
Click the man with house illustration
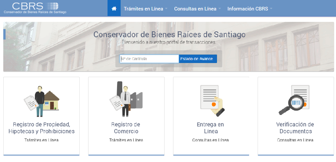pos(41,101)
